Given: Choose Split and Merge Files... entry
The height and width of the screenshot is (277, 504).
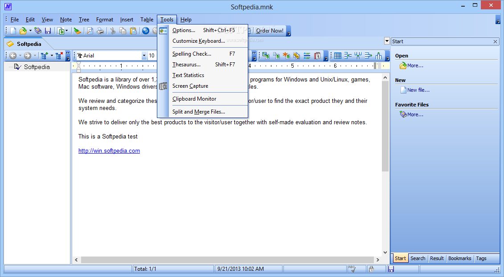Looking at the screenshot, I should click(203, 111).
